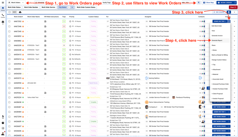
Task: Open Work Order Status filter dropdown
Action: click(14, 7)
